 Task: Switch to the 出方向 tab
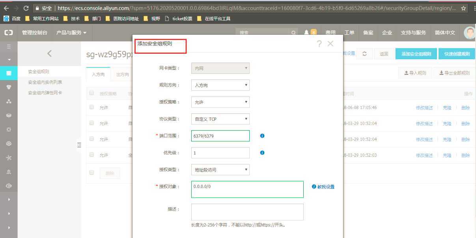(x=122, y=74)
